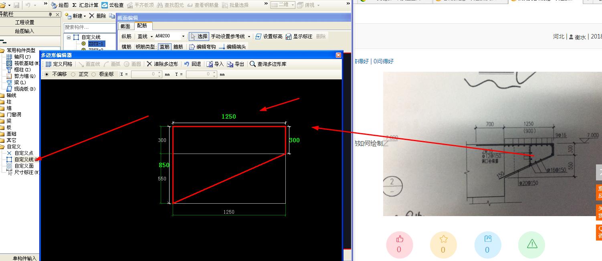Image resolution: width=602 pixels, height=261 pixels.
Task: Choose the 选择 arrow tool in 截面编辑
Action: [199, 36]
